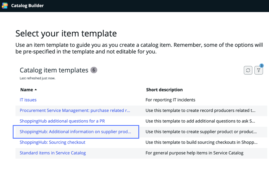The width and height of the screenshot is (269, 170).
Task: Open the IT issues template
Action: [28, 100]
